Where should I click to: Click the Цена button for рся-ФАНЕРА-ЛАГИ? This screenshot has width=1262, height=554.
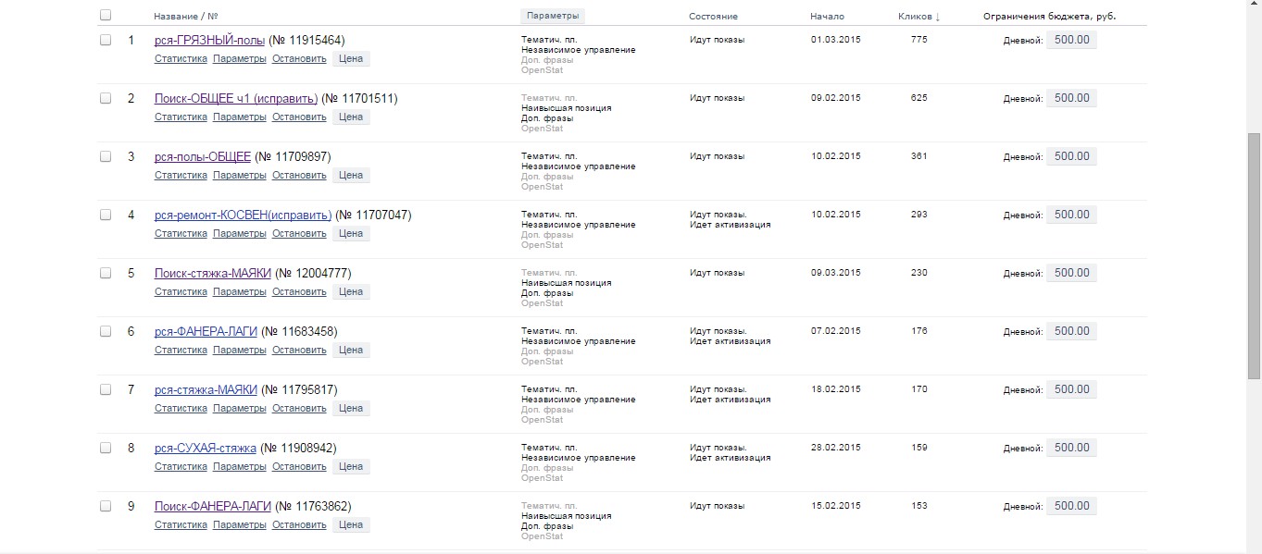pyautogui.click(x=351, y=350)
